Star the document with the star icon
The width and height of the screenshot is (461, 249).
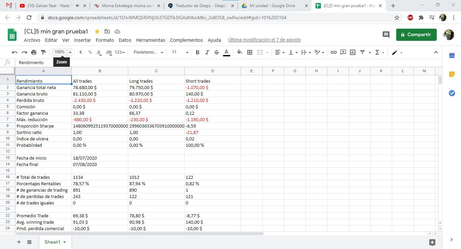tap(97, 31)
